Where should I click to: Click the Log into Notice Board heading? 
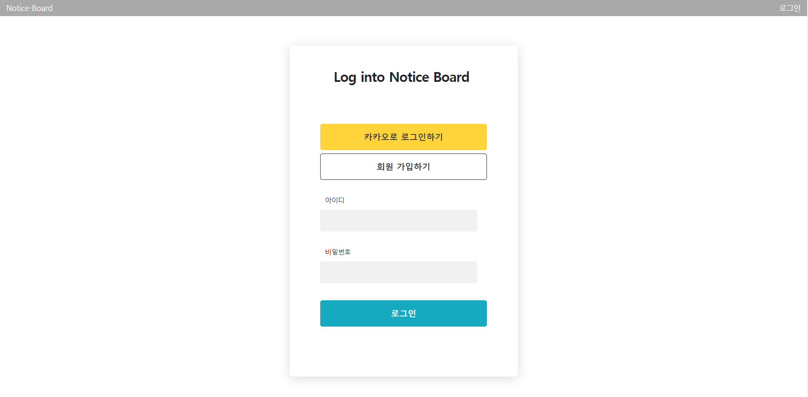402,77
